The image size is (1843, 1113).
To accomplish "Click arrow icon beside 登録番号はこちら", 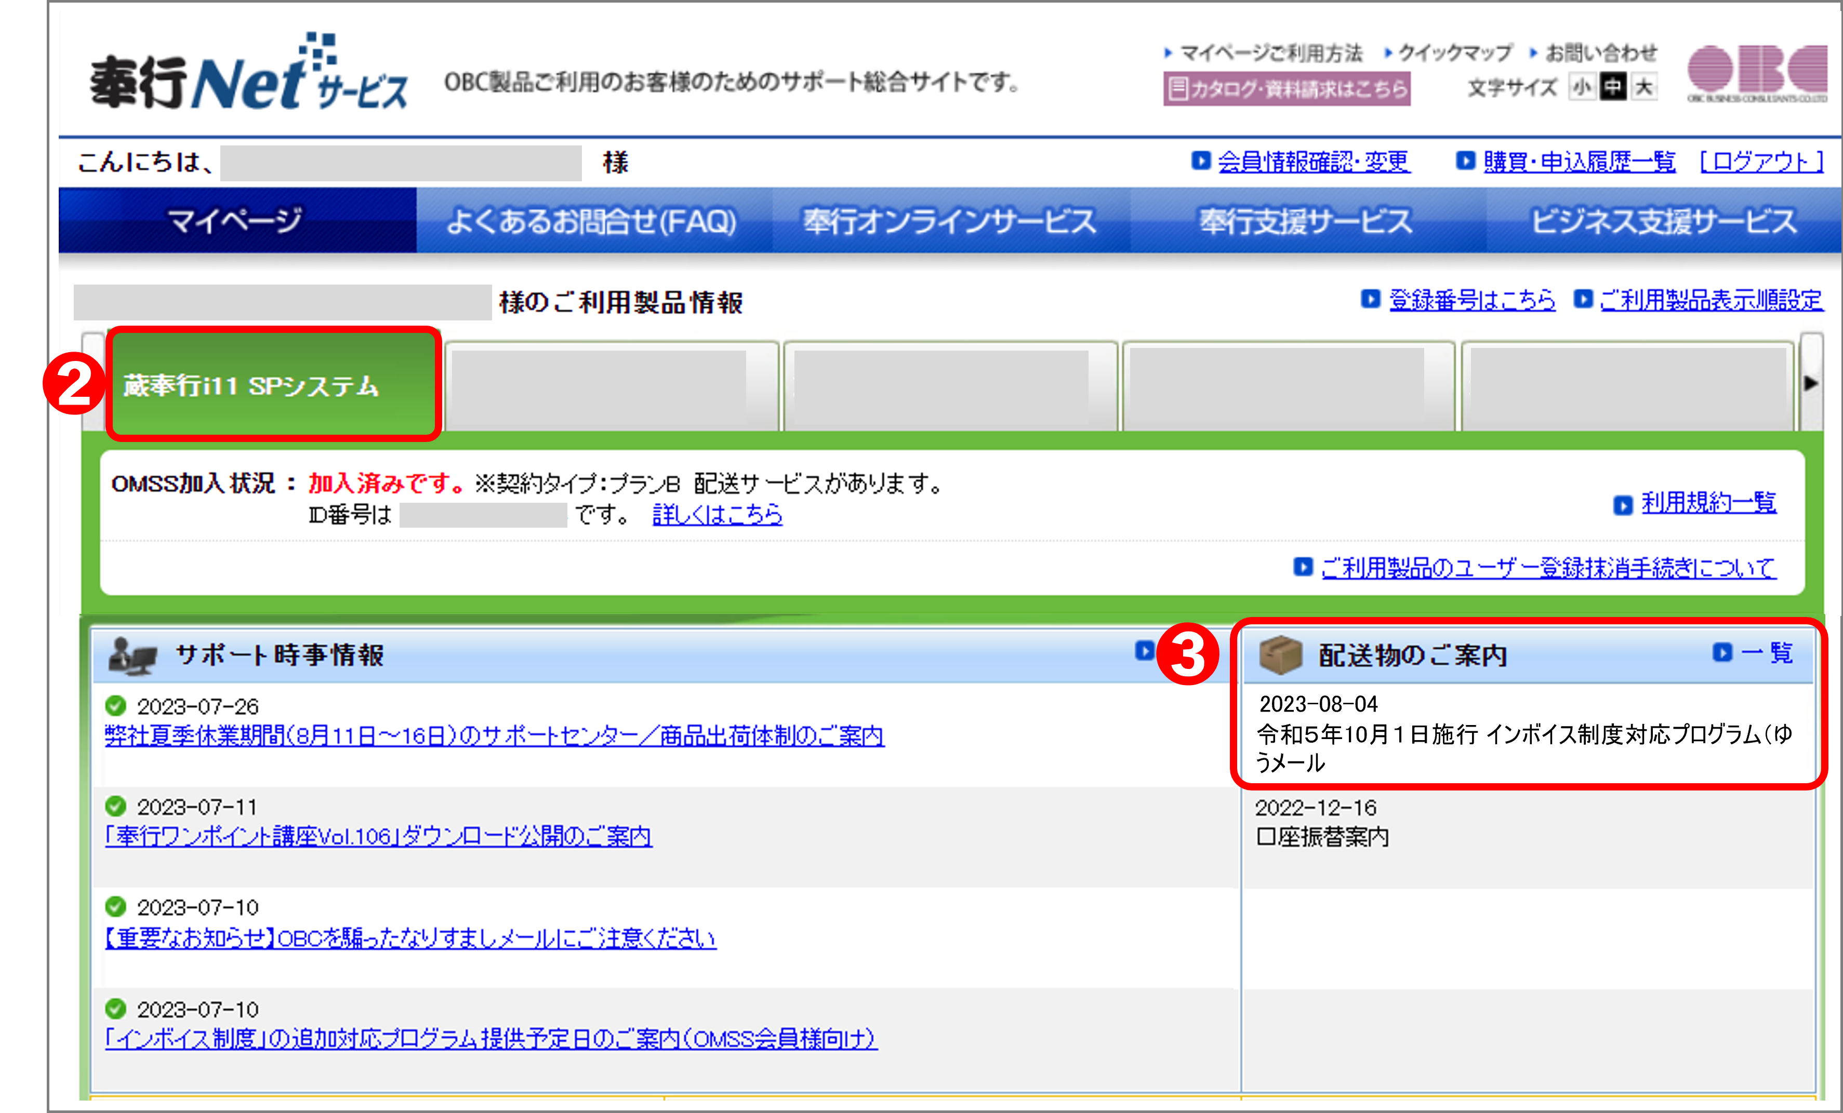I will click(x=1370, y=300).
